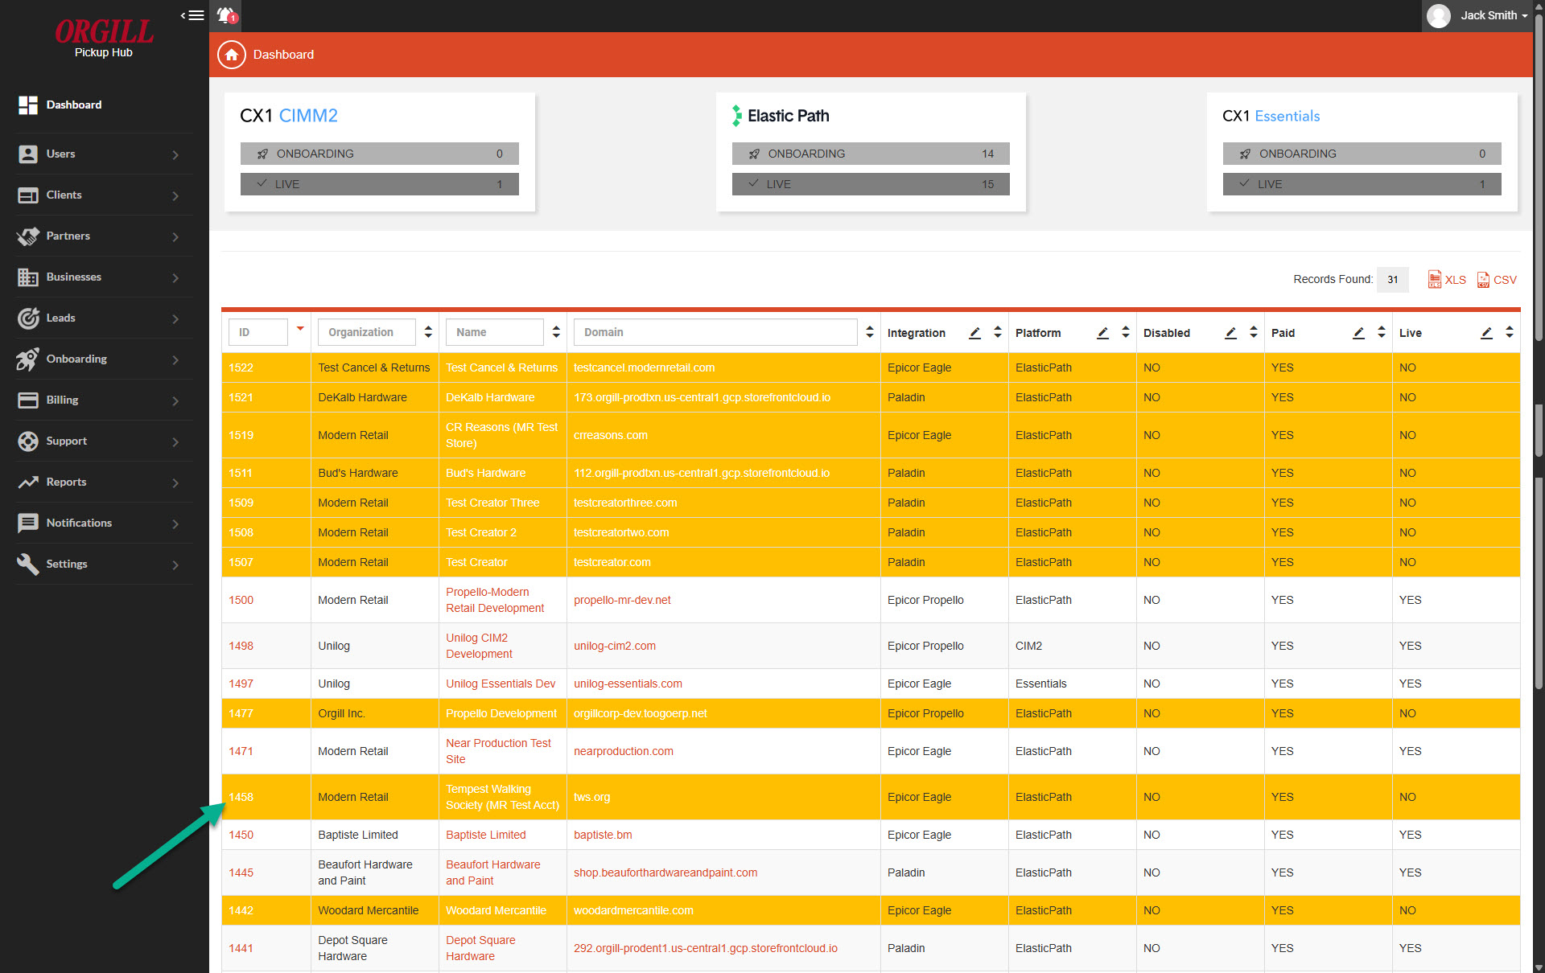Click the Clients sidebar icon
Viewport: 1545px width, 973px height.
click(28, 195)
